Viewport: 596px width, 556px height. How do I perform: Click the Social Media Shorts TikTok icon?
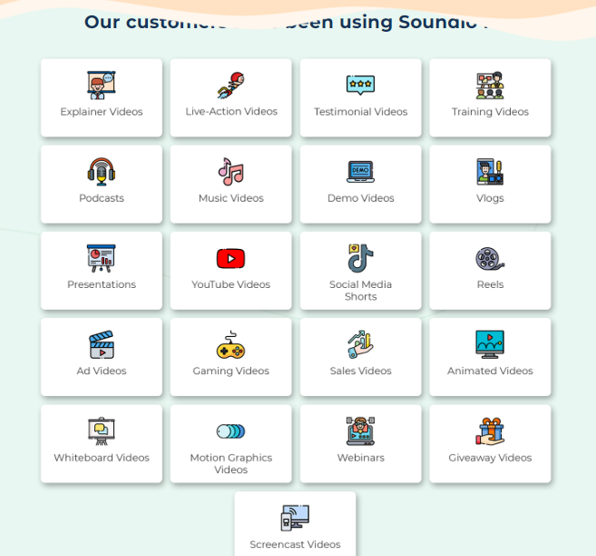pyautogui.click(x=360, y=258)
